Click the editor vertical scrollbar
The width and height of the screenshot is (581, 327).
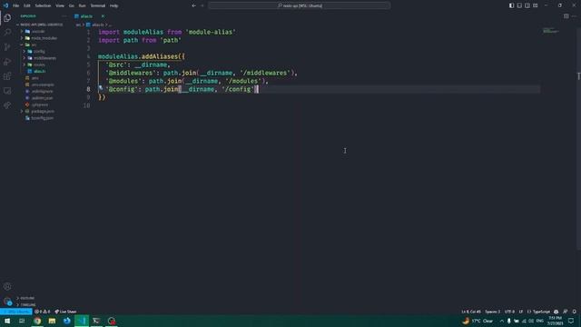pos(578,139)
